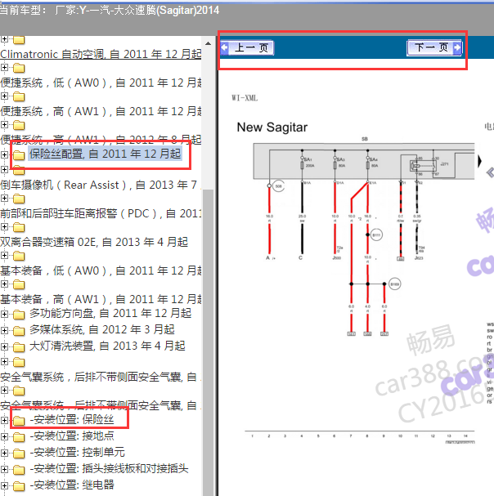Open -安装位置: 控制单元 entry
Image resolution: width=494 pixels, height=496 pixels.
point(77,453)
